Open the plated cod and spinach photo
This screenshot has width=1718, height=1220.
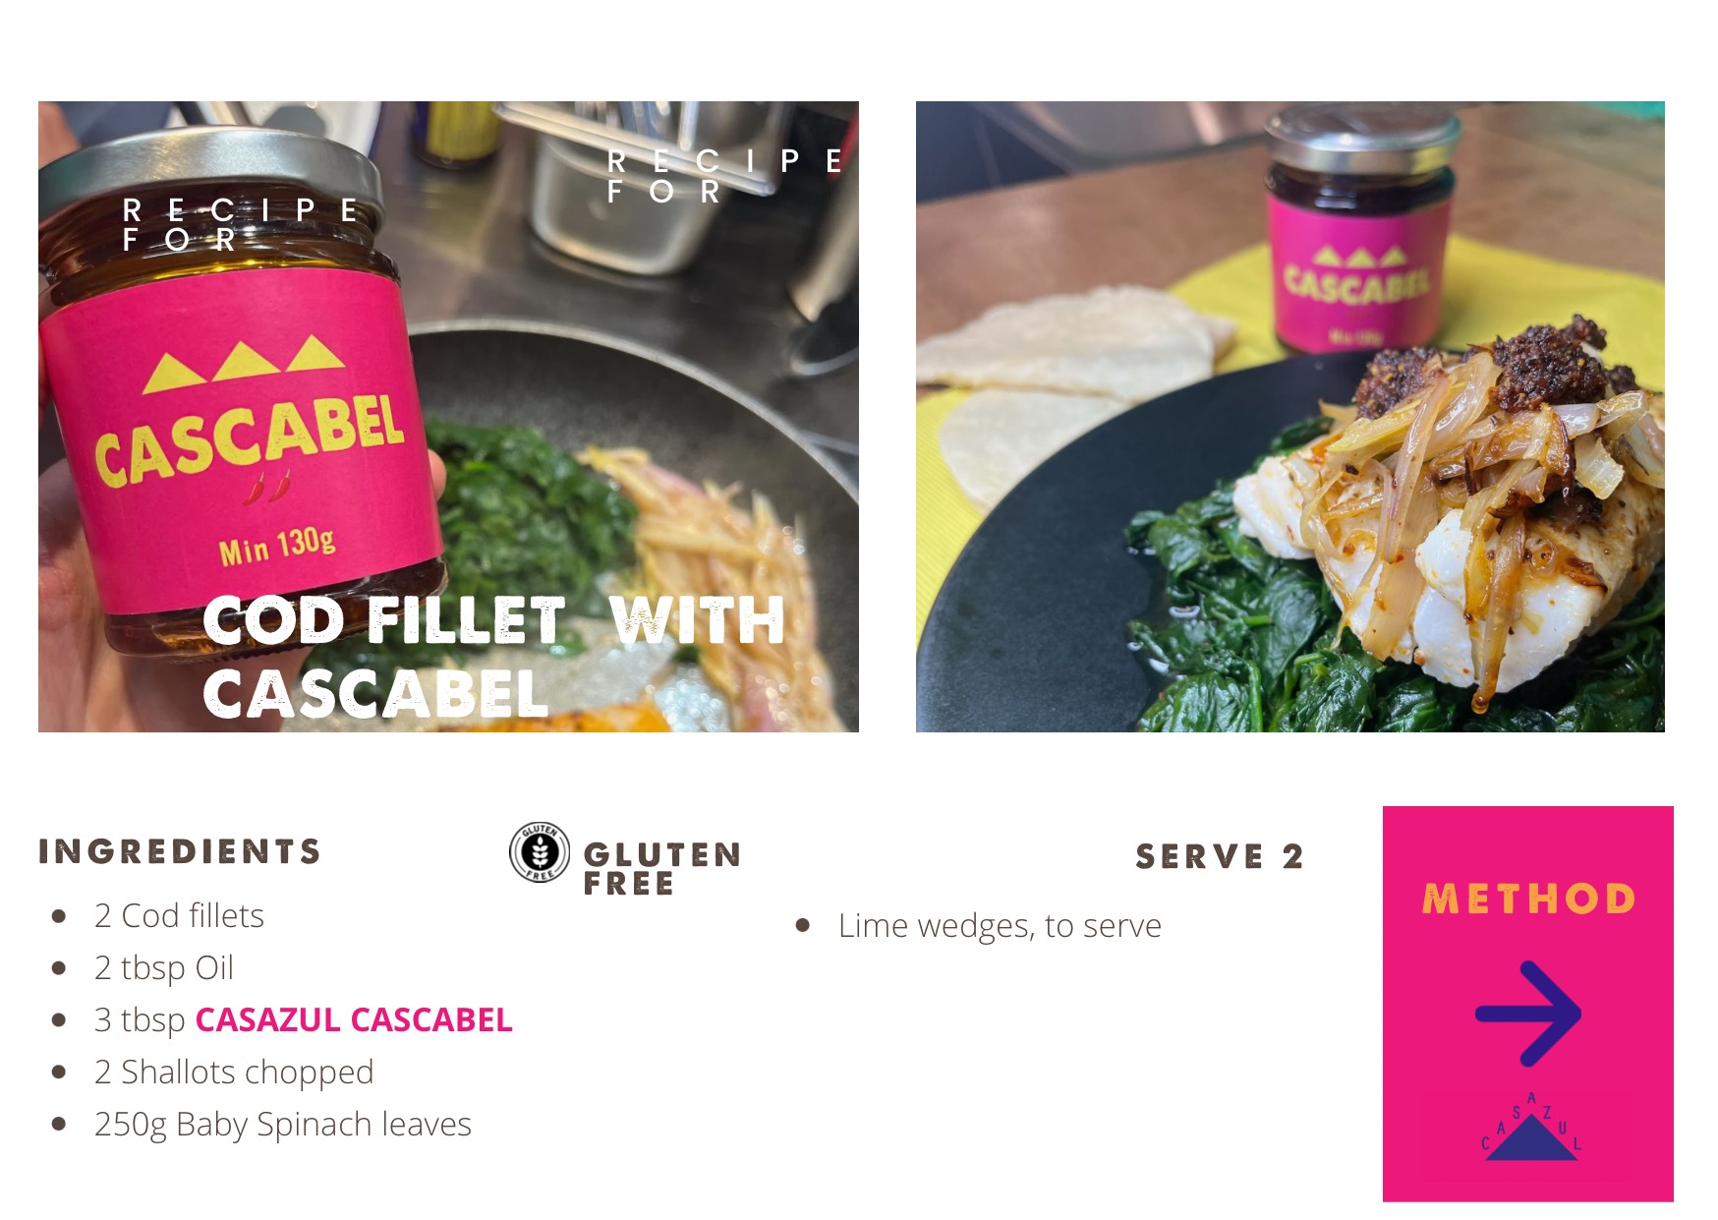[x=1289, y=417]
